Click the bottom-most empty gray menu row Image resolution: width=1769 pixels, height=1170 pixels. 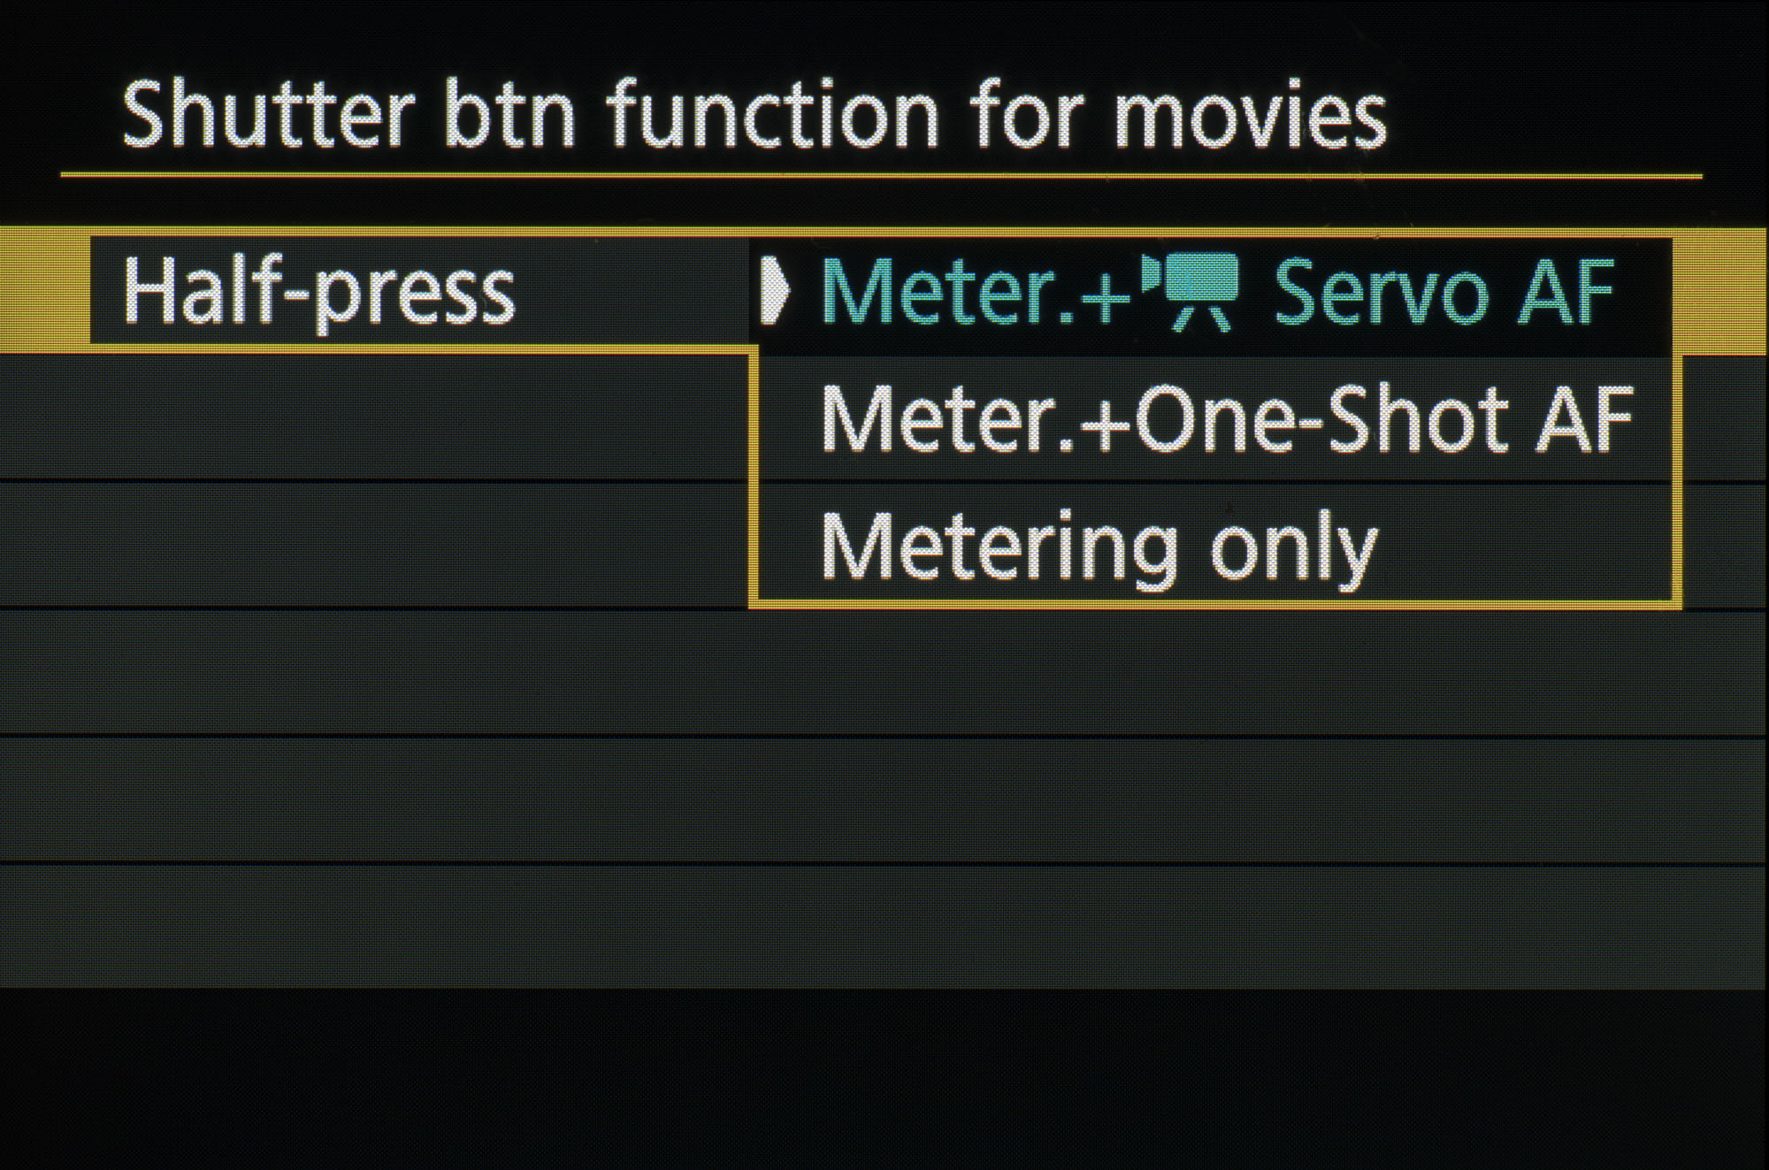click(884, 926)
